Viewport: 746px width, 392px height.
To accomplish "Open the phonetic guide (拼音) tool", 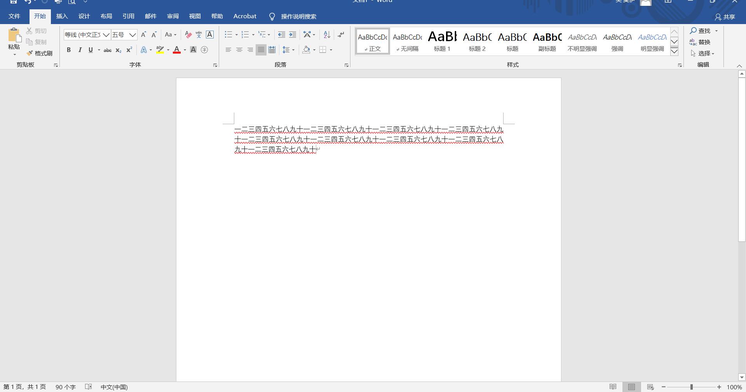I will pyautogui.click(x=199, y=35).
